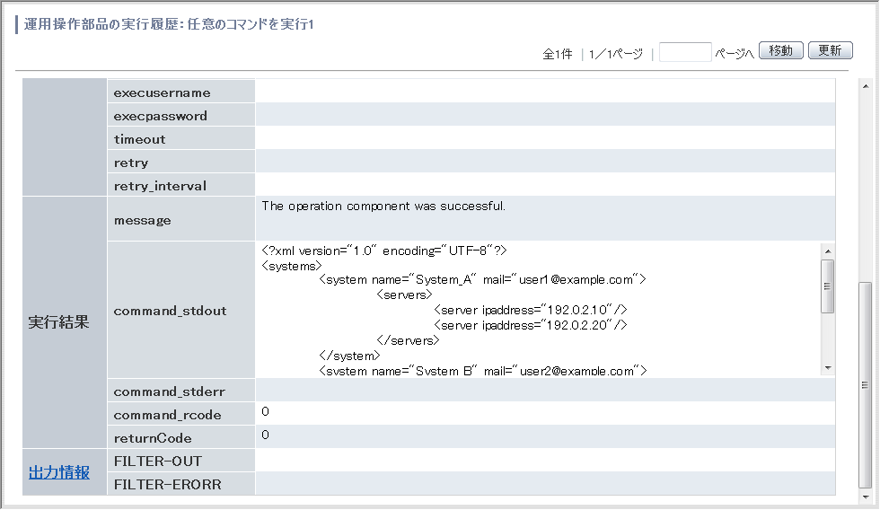Click the command_stdout scrollbar thumb
The image size is (880, 510).
[x=827, y=286]
